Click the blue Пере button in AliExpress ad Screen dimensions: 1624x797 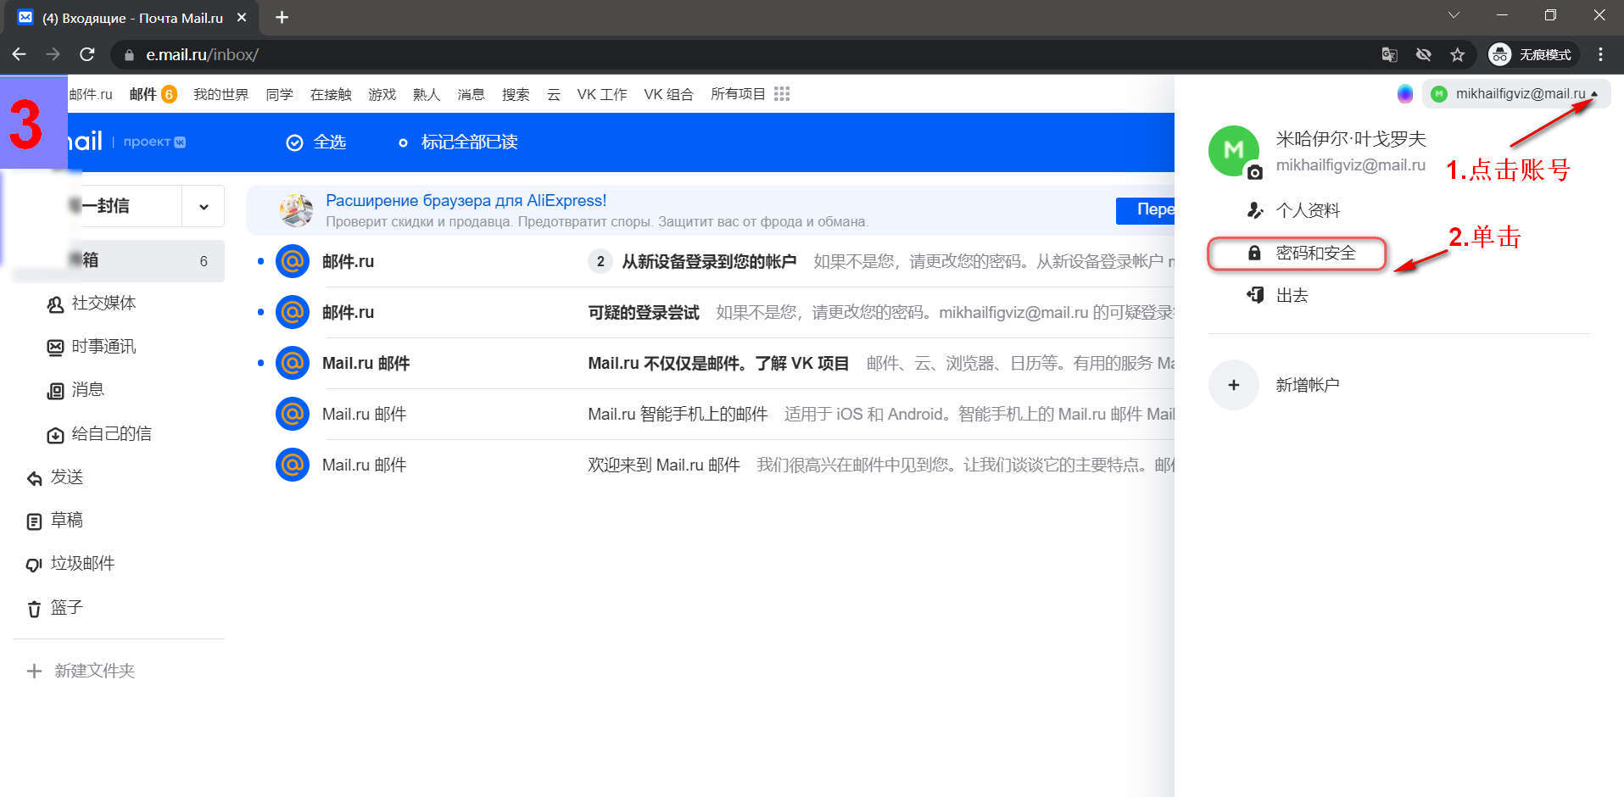[x=1145, y=209]
